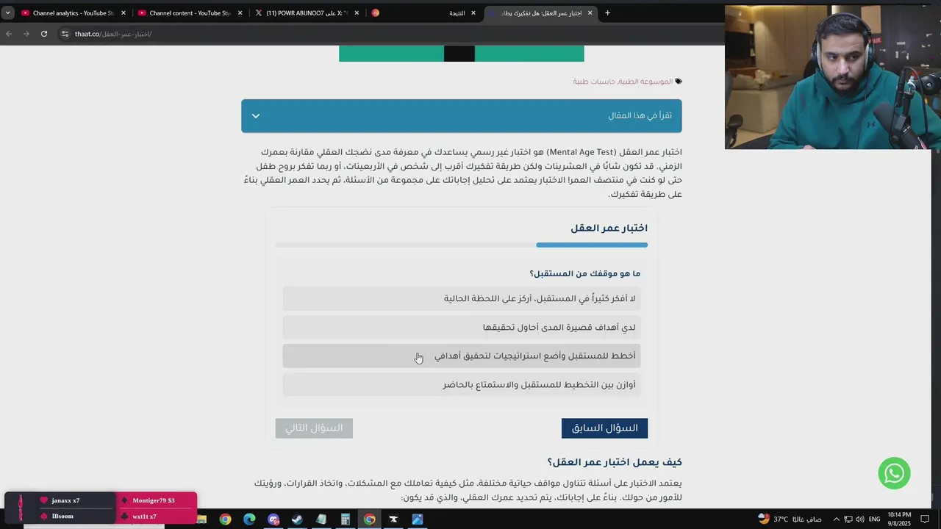Image resolution: width=941 pixels, height=529 pixels.
Task: Go to previous question السؤال السابق
Action: (604, 428)
